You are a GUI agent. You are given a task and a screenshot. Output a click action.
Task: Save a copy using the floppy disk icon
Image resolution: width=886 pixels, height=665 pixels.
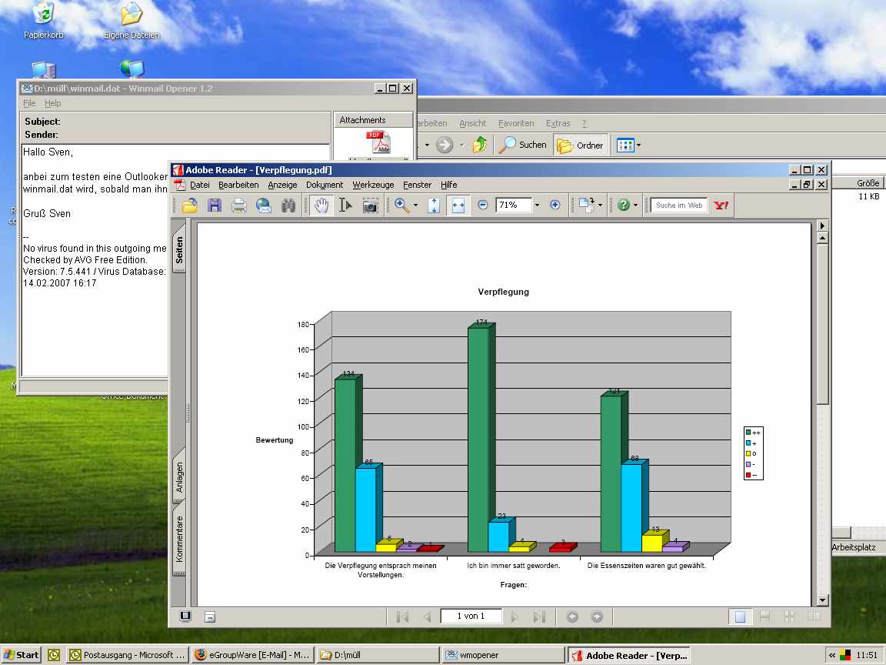[215, 206]
